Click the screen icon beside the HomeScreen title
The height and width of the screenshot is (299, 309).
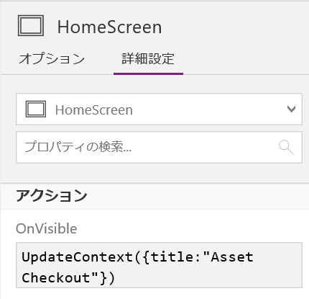tap(31, 25)
